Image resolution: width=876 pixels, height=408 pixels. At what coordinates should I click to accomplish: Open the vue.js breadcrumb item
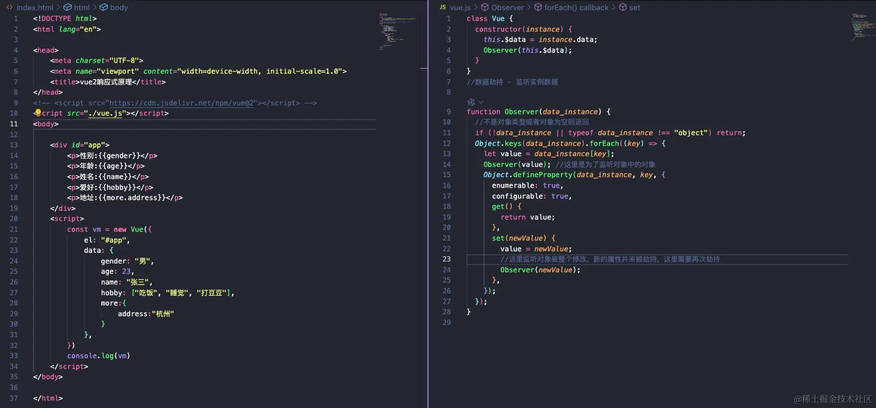[x=460, y=7]
